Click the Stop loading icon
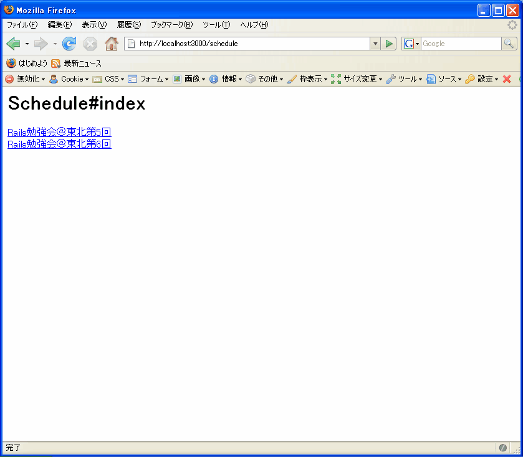Image resolution: width=523 pixels, height=457 pixels. tap(90, 44)
